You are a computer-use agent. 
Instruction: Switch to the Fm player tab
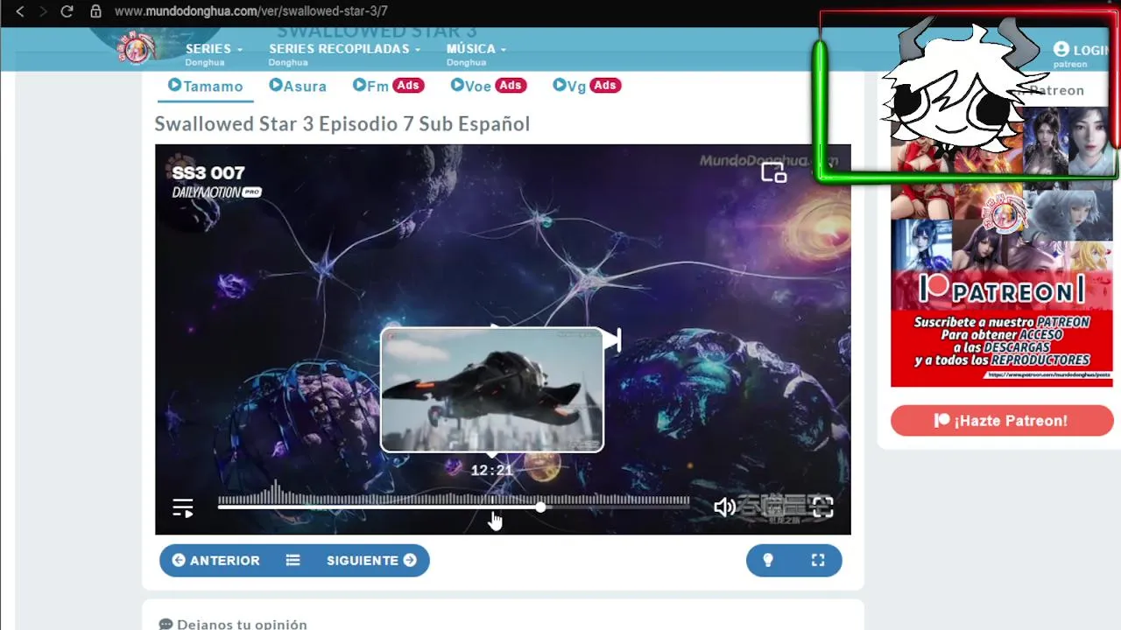(x=388, y=86)
